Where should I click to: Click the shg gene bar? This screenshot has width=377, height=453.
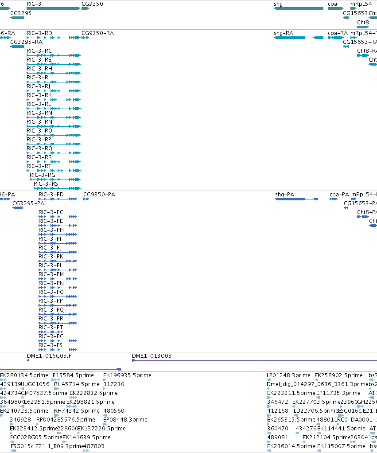(x=299, y=8)
